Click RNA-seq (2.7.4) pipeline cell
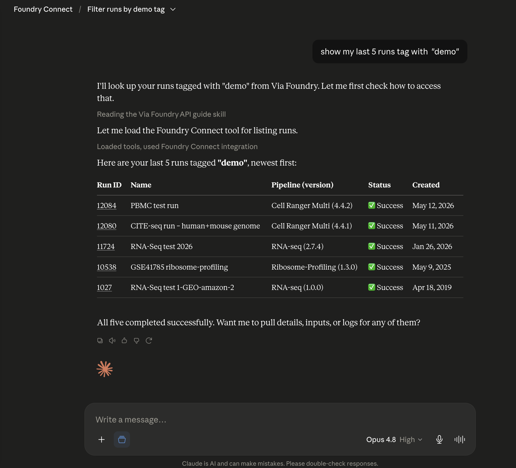 297,246
